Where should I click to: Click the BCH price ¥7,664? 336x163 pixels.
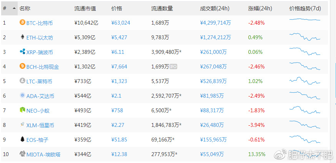[x=119, y=67]
